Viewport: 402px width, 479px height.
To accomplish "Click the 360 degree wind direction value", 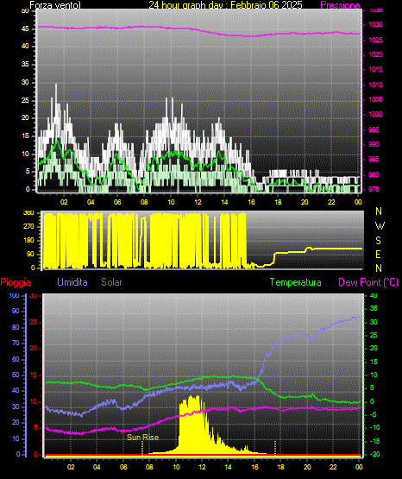I will (x=28, y=213).
